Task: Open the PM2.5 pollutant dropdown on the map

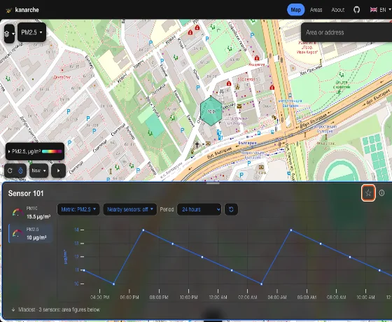Action: tap(31, 32)
